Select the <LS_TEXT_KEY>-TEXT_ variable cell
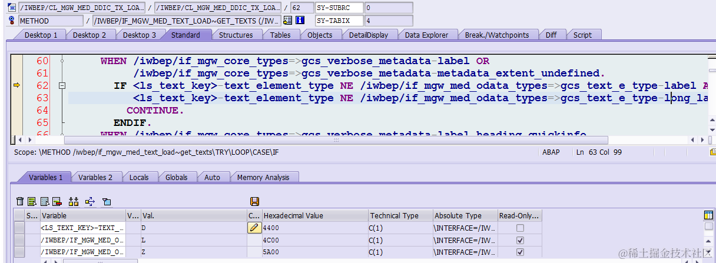716x263 pixels. [x=82, y=228]
